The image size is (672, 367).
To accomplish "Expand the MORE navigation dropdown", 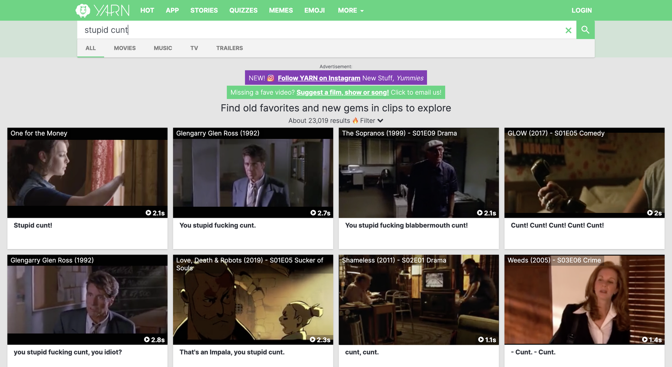I will [x=352, y=10].
